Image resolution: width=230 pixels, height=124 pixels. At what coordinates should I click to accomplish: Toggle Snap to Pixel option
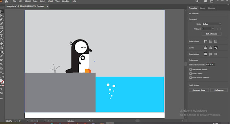pyautogui.click(x=211, y=54)
